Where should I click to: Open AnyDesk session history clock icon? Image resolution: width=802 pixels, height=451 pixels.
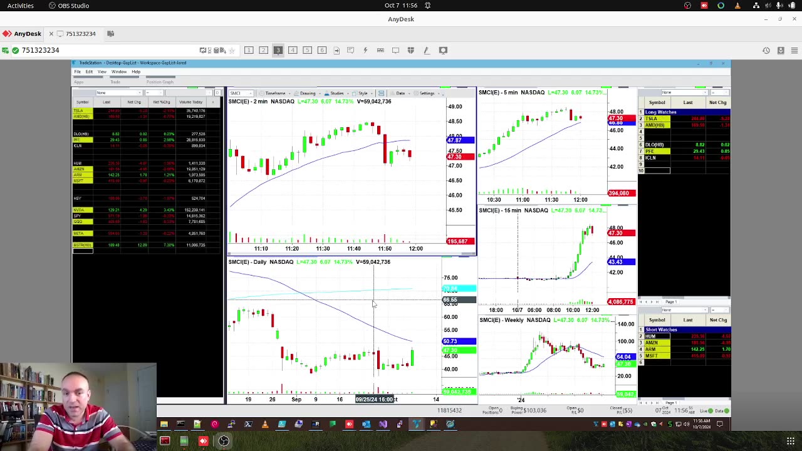[x=766, y=50]
